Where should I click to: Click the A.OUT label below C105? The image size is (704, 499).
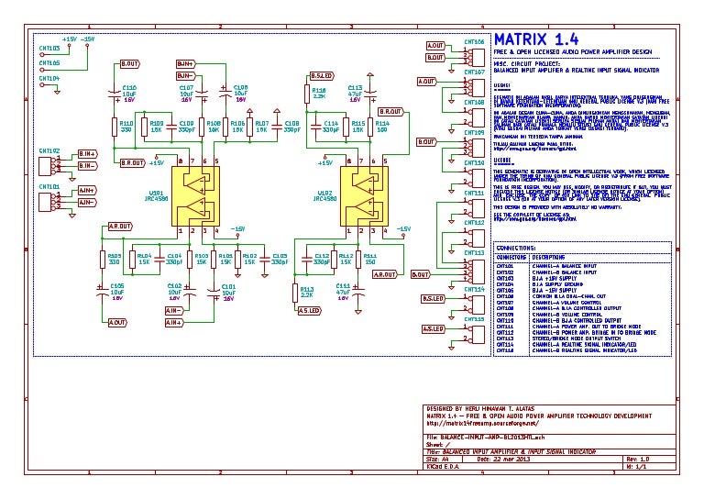pyautogui.click(x=117, y=322)
